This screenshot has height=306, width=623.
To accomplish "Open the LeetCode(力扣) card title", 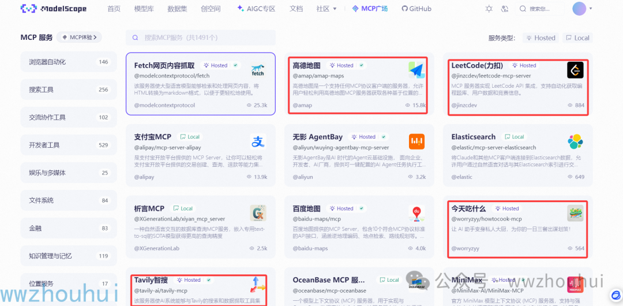I will pyautogui.click(x=478, y=65).
